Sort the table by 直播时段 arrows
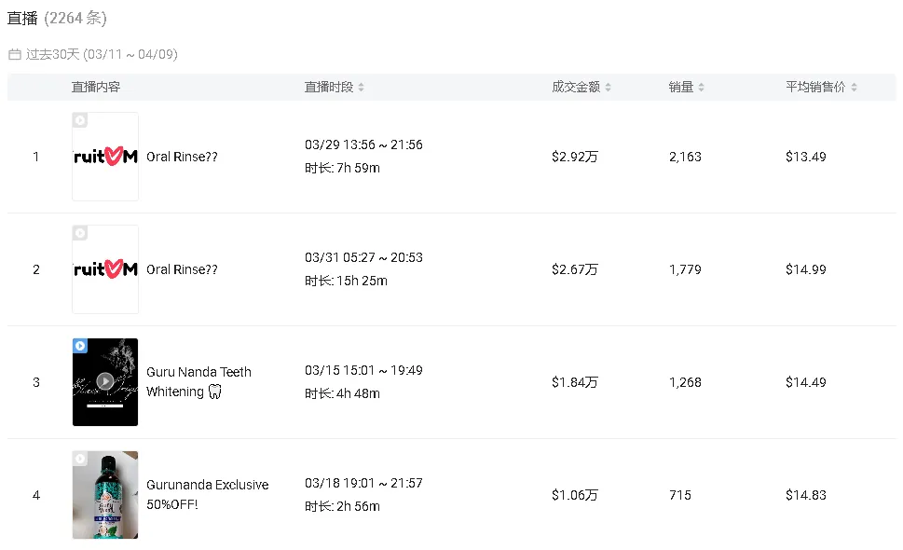The image size is (903, 550). coord(361,88)
